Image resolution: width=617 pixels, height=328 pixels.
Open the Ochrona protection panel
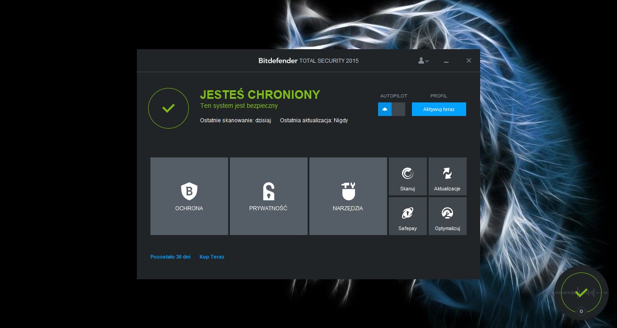click(x=189, y=196)
